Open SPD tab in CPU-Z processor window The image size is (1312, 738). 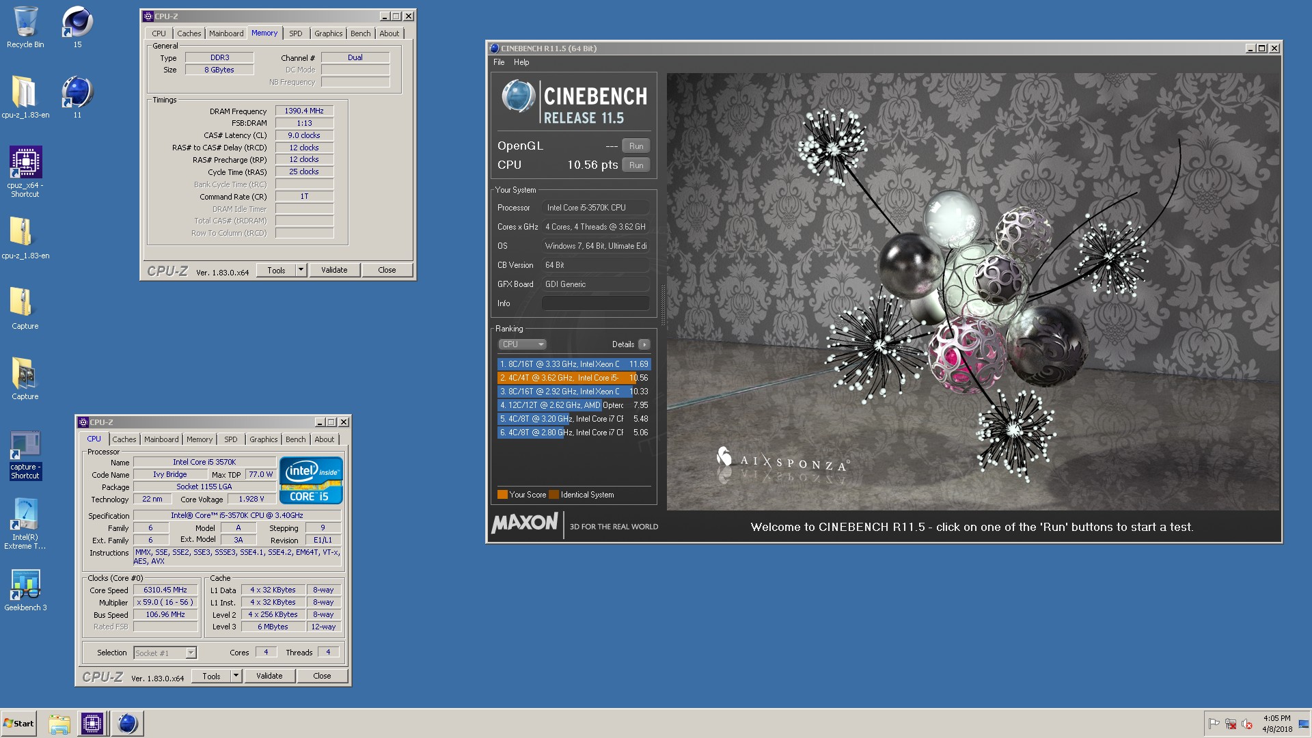click(231, 439)
